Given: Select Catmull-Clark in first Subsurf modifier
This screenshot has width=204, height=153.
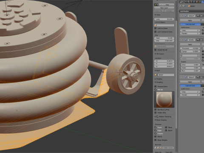Looking at the screenshot, I should coord(190,24).
